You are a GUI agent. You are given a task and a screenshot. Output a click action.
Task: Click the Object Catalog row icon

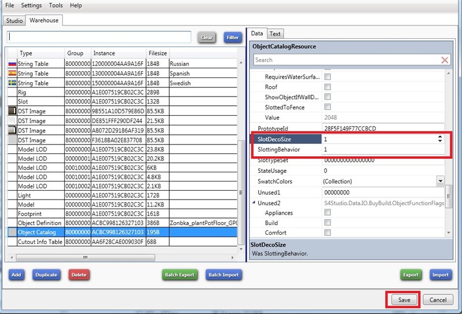click(x=11, y=232)
